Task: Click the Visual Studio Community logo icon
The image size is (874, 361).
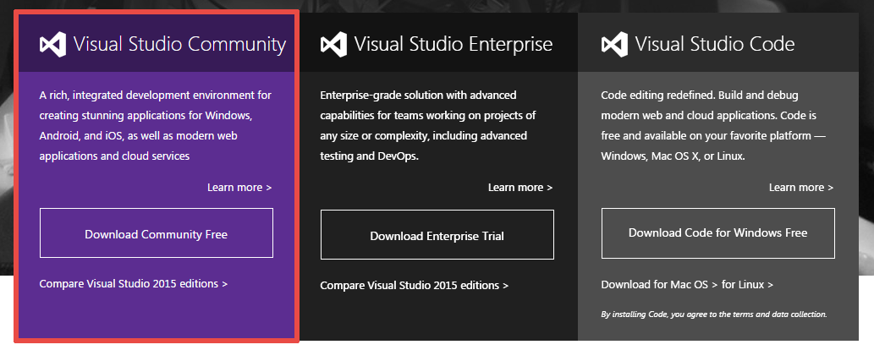Action: (x=53, y=45)
